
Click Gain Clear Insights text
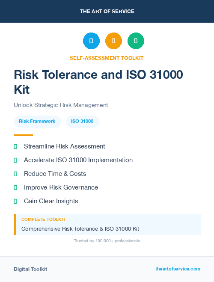pos(51,201)
